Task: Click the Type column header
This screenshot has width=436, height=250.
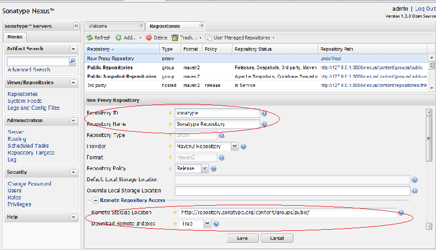Action: click(170, 49)
